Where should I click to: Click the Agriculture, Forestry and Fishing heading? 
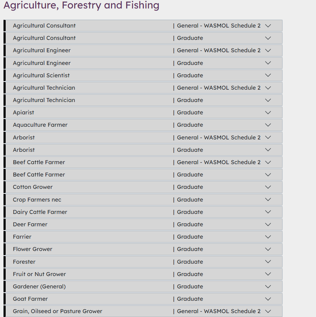pos(81,6)
